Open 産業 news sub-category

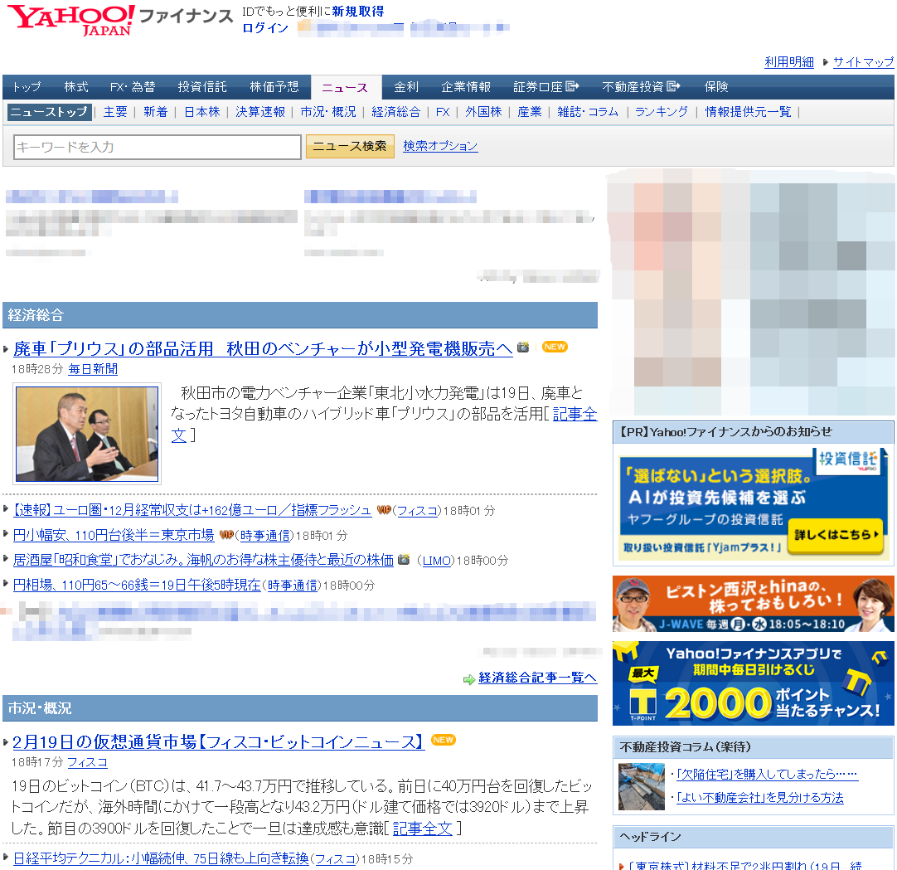[529, 112]
